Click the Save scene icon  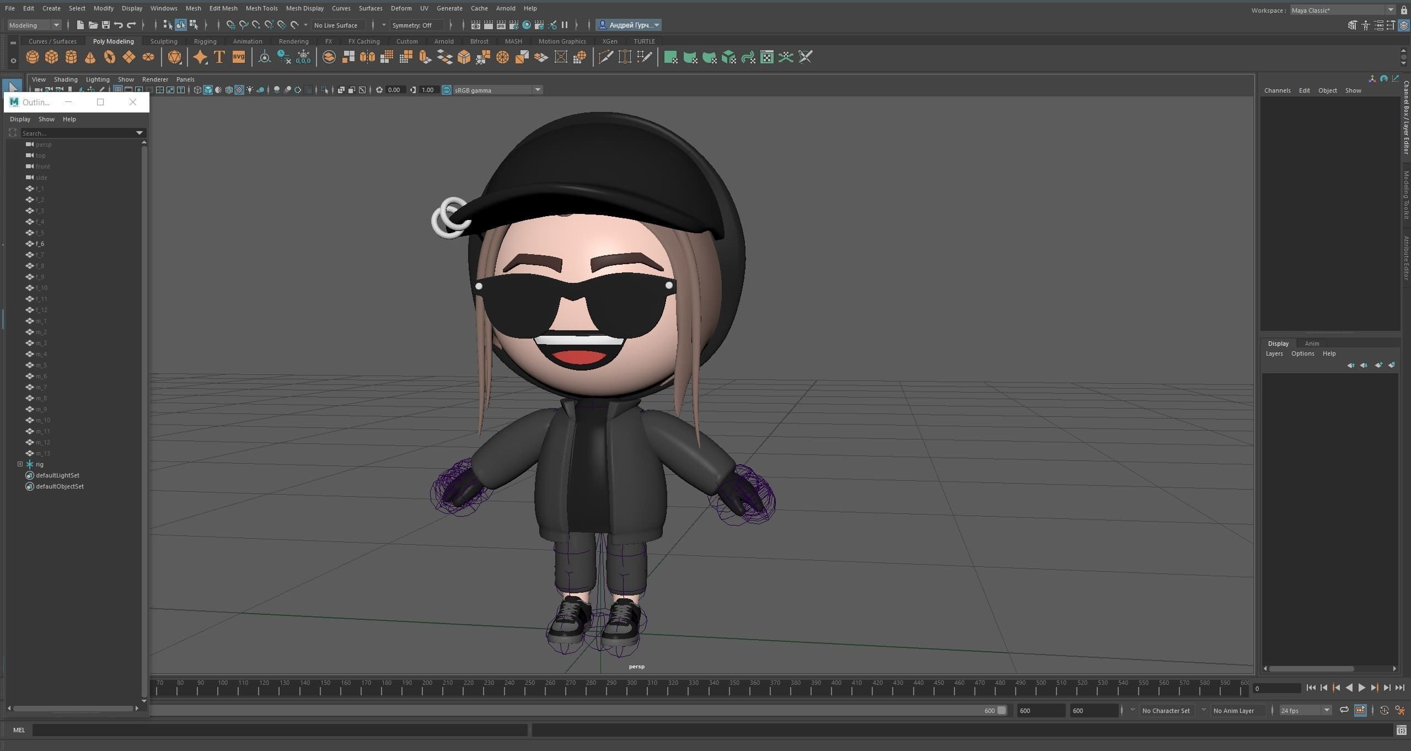[x=106, y=25]
